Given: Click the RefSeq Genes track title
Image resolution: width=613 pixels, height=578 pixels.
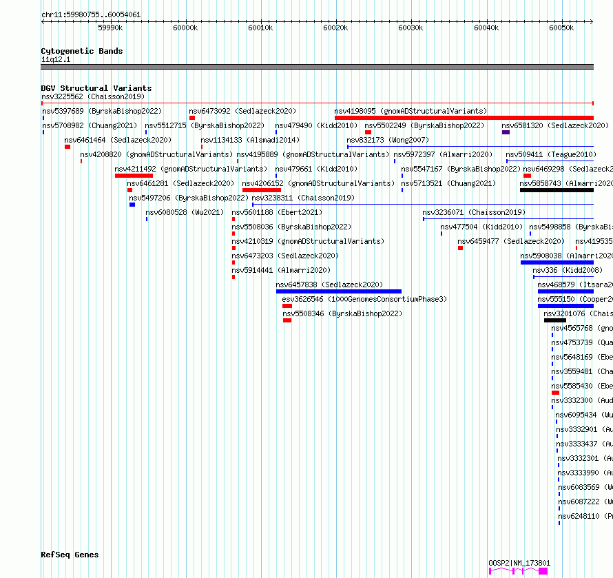Looking at the screenshot, I should pyautogui.click(x=70, y=555).
